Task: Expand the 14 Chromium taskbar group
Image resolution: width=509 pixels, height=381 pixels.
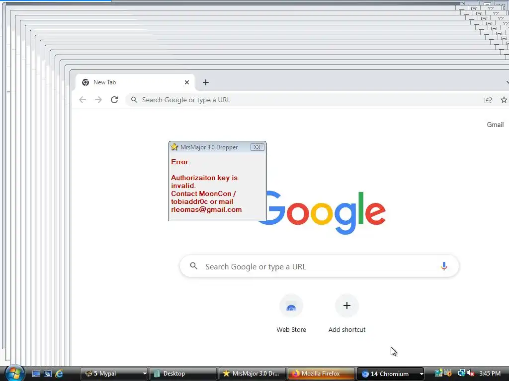Action: (390, 374)
